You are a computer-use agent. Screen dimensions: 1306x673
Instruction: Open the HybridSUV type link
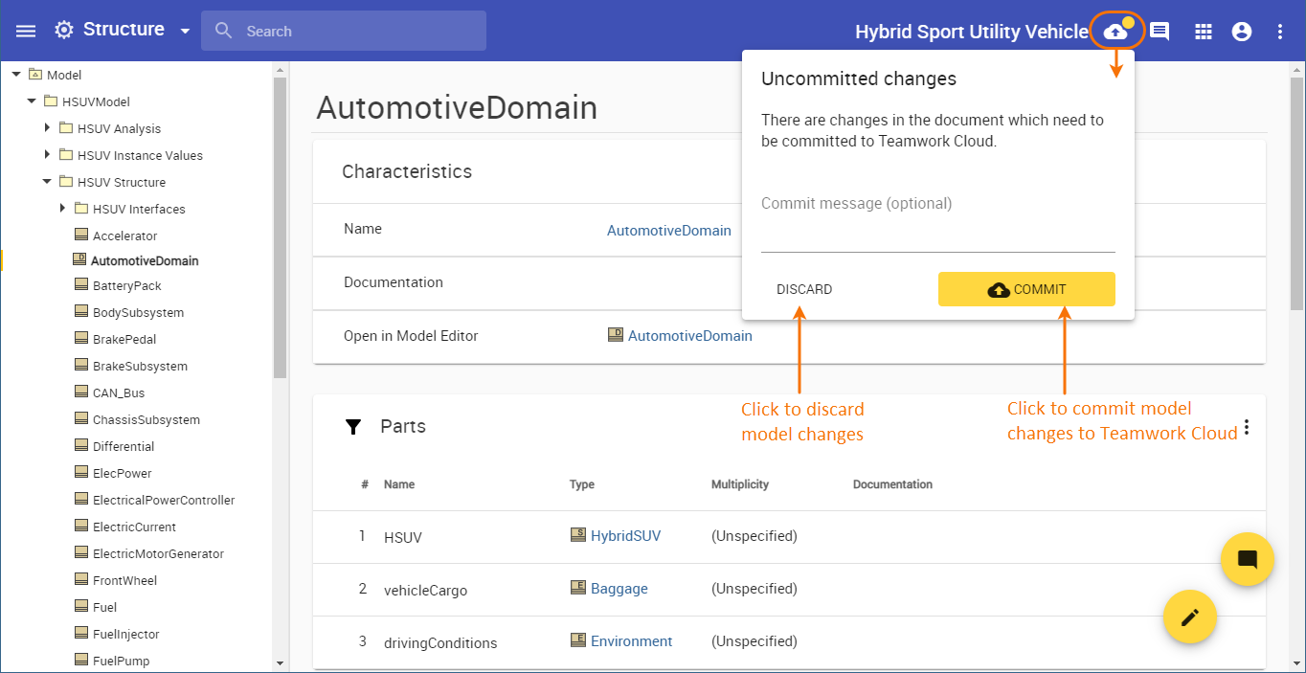(625, 536)
